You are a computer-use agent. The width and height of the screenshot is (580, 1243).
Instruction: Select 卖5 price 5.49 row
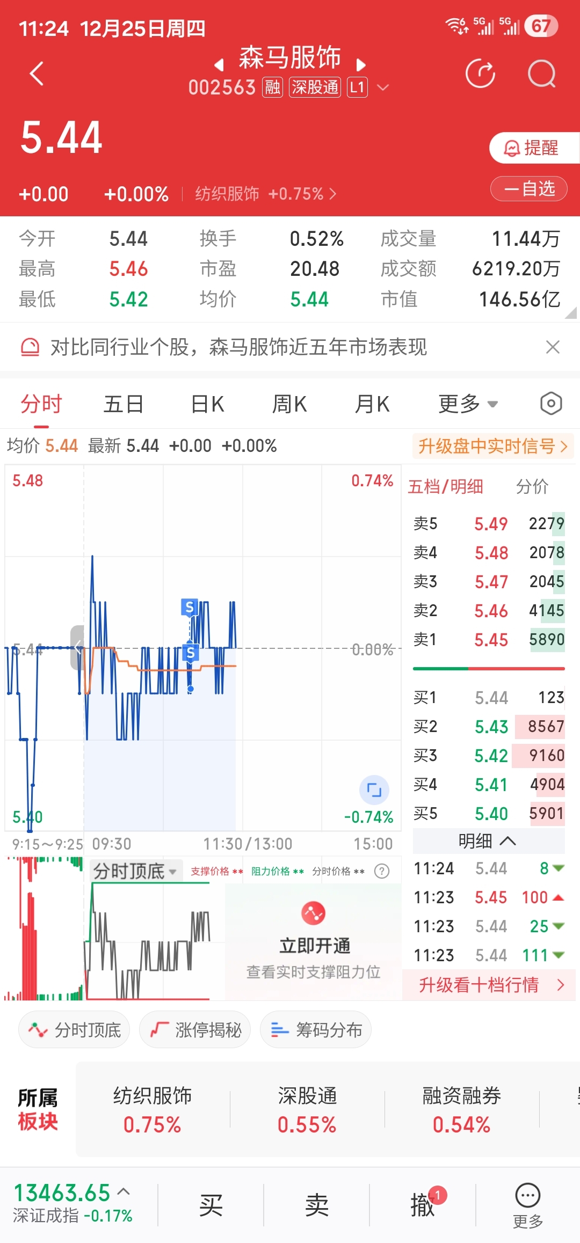pyautogui.click(x=489, y=523)
